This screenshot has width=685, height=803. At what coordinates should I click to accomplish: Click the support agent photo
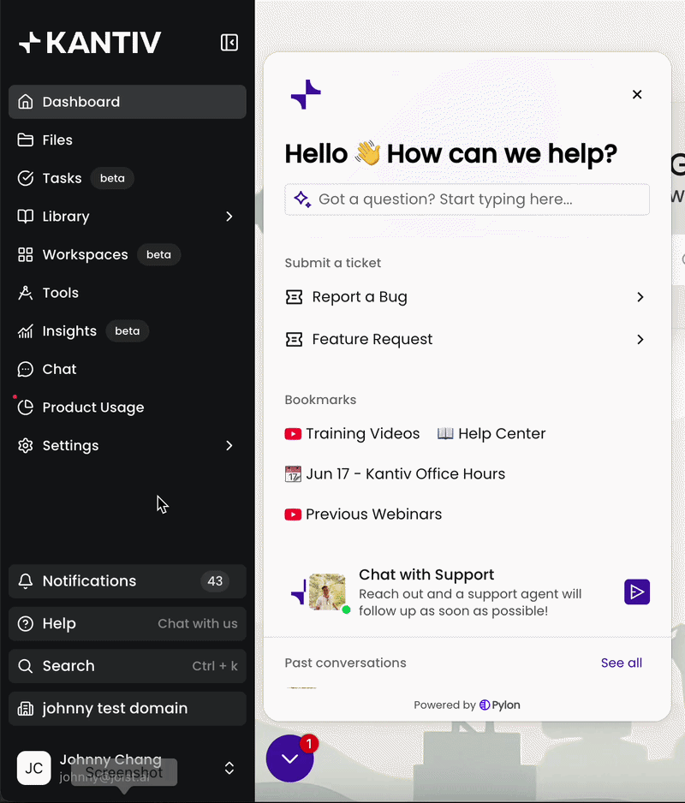pos(327,592)
